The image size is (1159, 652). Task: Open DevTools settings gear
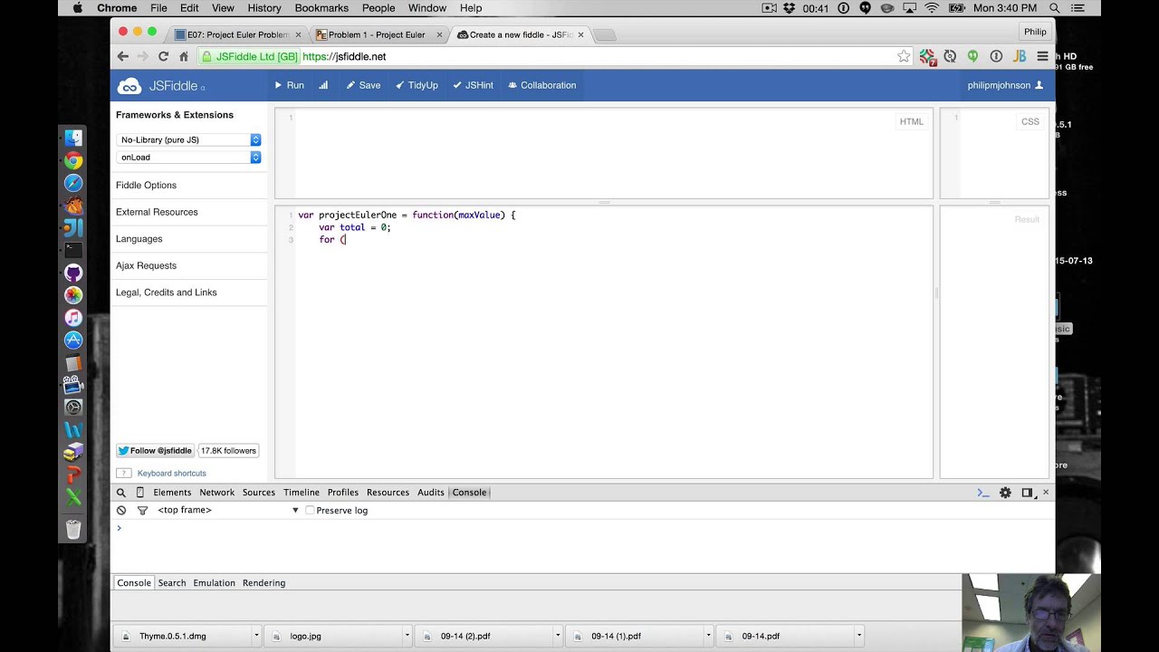tap(1005, 493)
